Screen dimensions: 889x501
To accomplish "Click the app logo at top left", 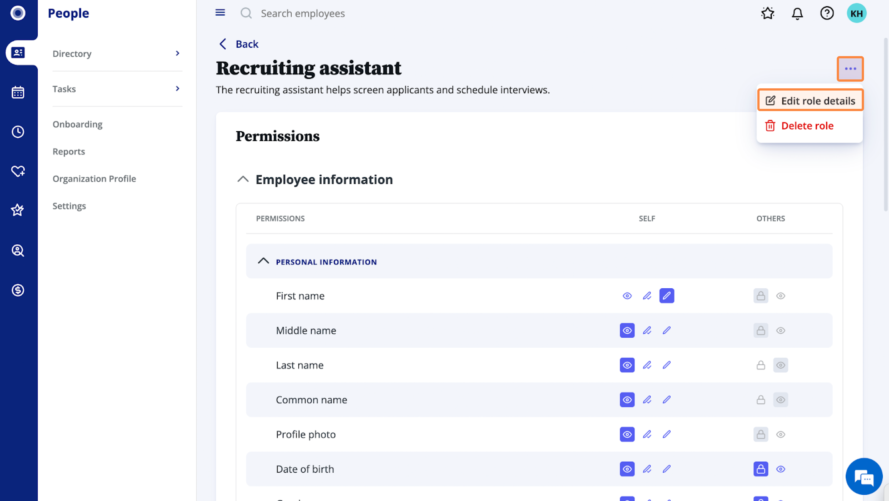I will 18,13.
